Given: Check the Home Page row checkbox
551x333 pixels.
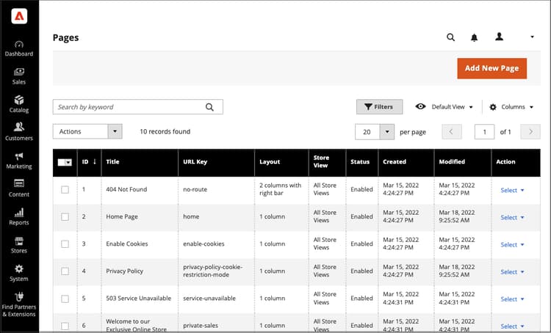Looking at the screenshot, I should click(65, 216).
